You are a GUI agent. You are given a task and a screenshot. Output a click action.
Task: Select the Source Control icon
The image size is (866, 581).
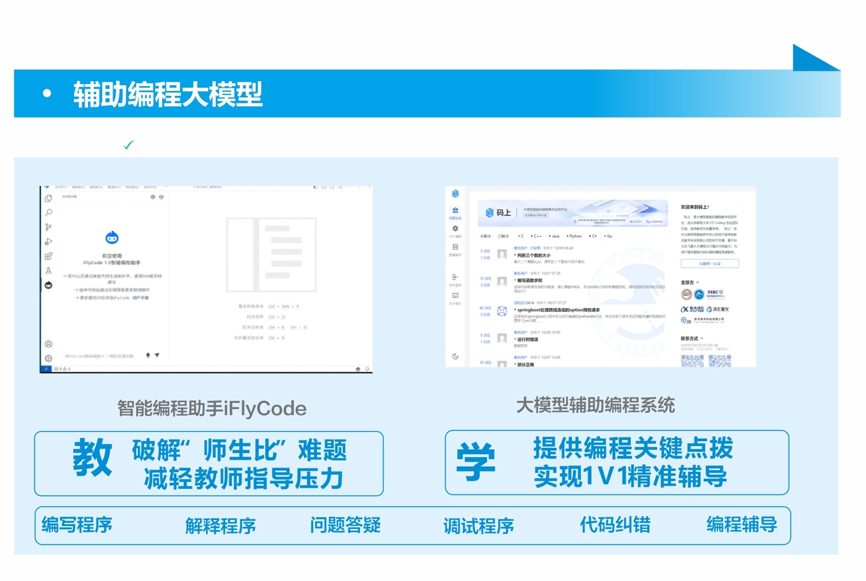click(x=48, y=225)
